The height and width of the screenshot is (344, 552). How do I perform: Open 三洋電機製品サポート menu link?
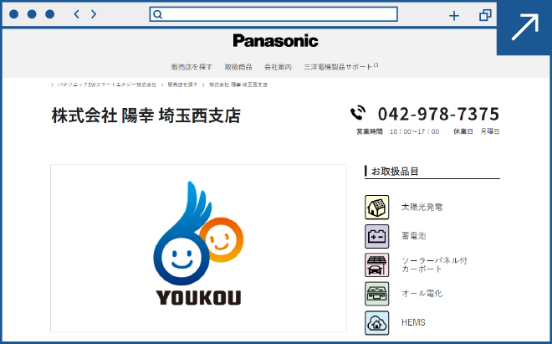tap(341, 67)
